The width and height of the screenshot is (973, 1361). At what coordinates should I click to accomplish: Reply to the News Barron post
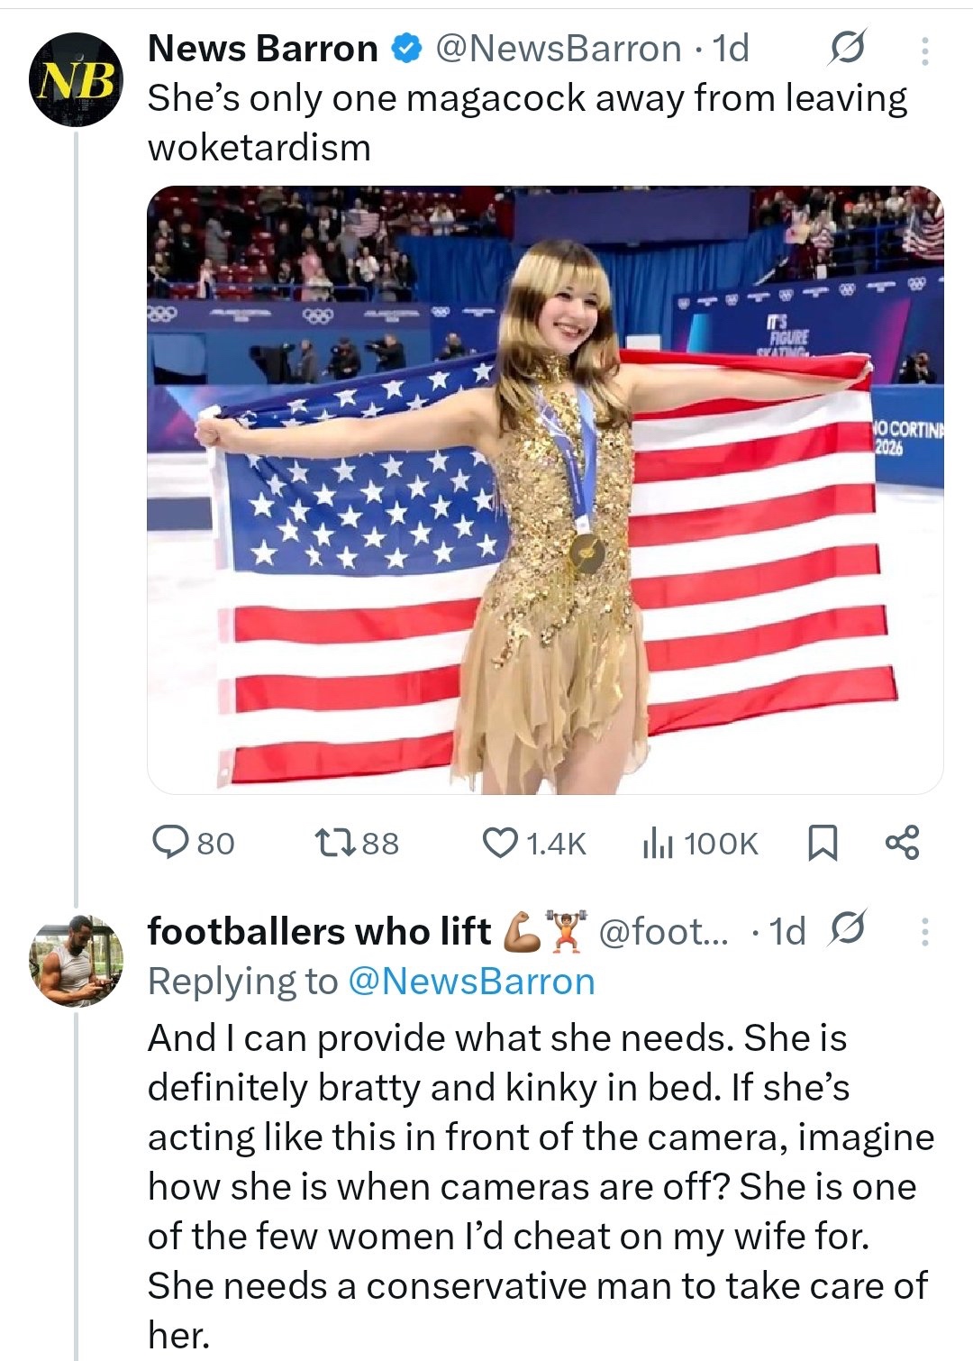coord(171,843)
